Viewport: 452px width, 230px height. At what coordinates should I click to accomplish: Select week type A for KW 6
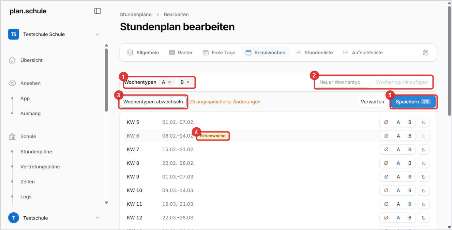tap(398, 136)
